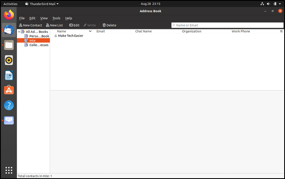The image size is (285, 179).
Task: Sort by Organization column
Action: tap(192, 31)
